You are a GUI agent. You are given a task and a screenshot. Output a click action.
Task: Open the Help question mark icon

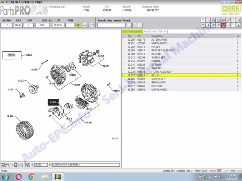click(203, 20)
